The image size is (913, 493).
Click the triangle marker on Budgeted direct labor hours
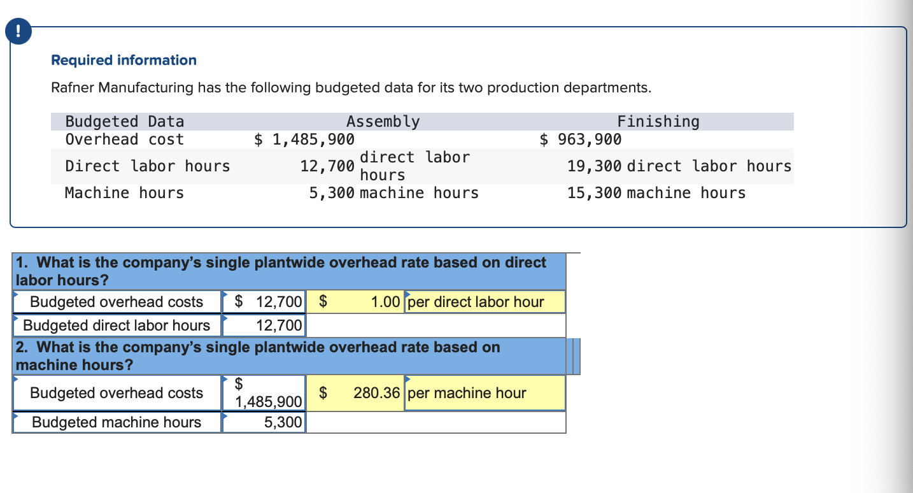click(x=16, y=317)
